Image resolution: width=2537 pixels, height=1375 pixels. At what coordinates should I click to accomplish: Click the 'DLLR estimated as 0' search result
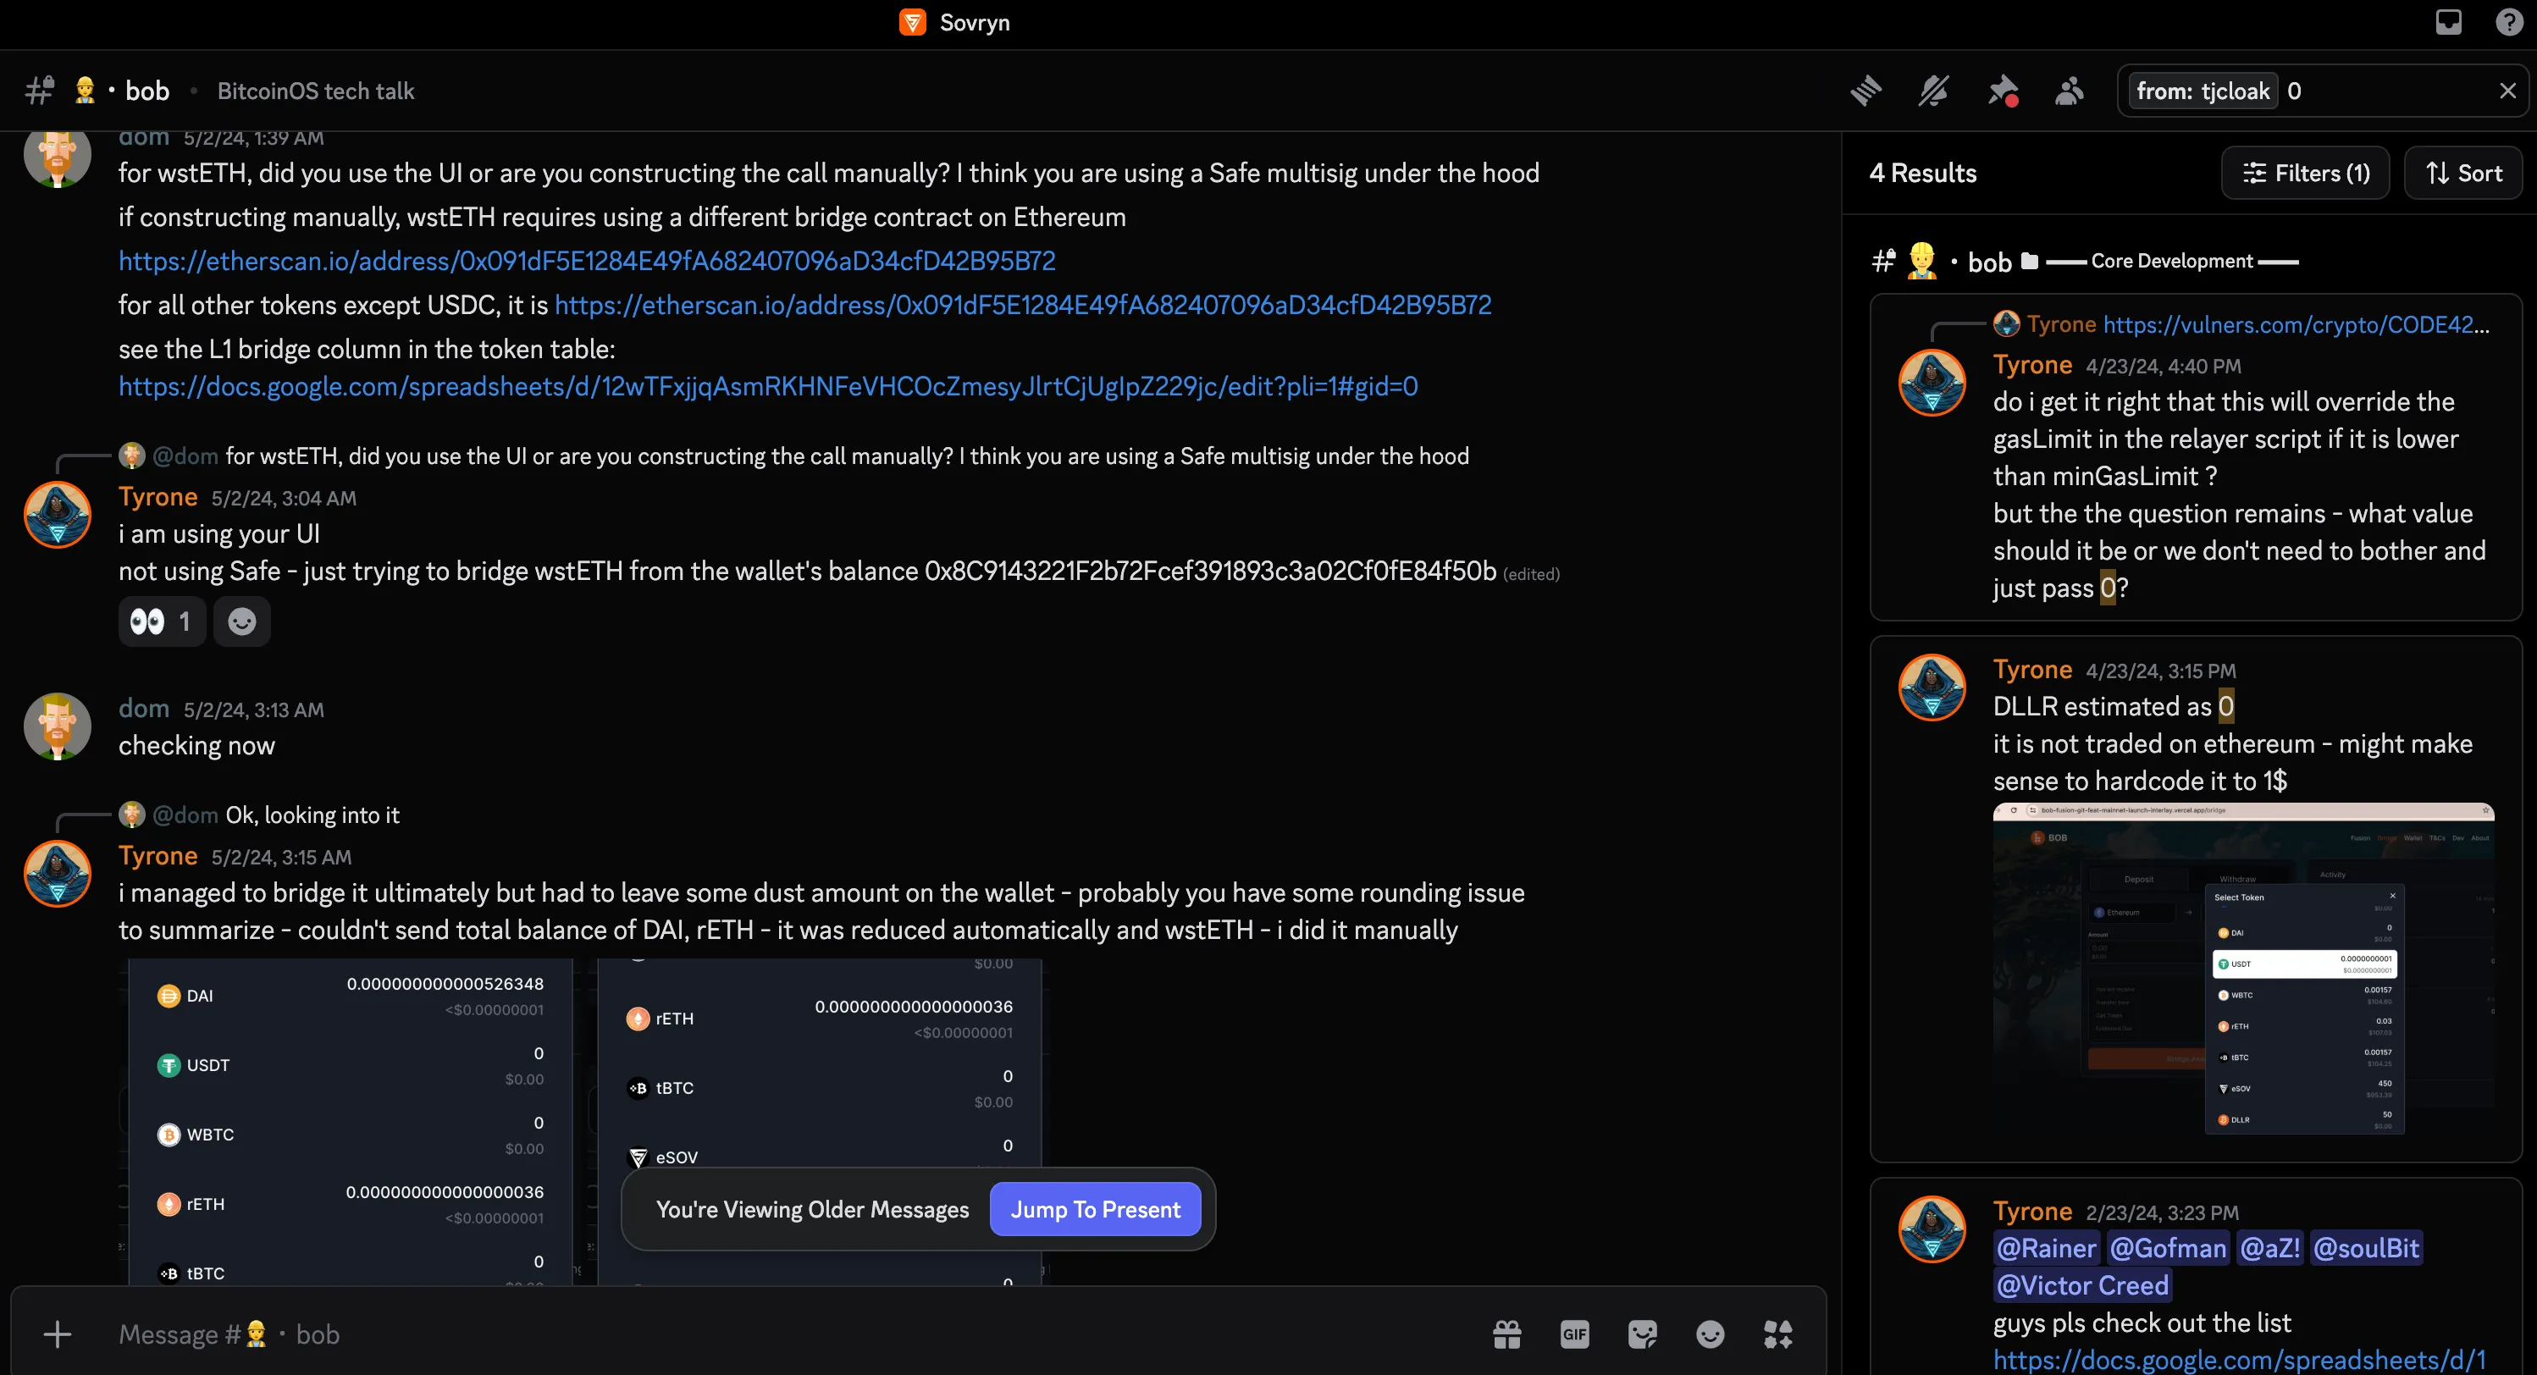[2195, 898]
